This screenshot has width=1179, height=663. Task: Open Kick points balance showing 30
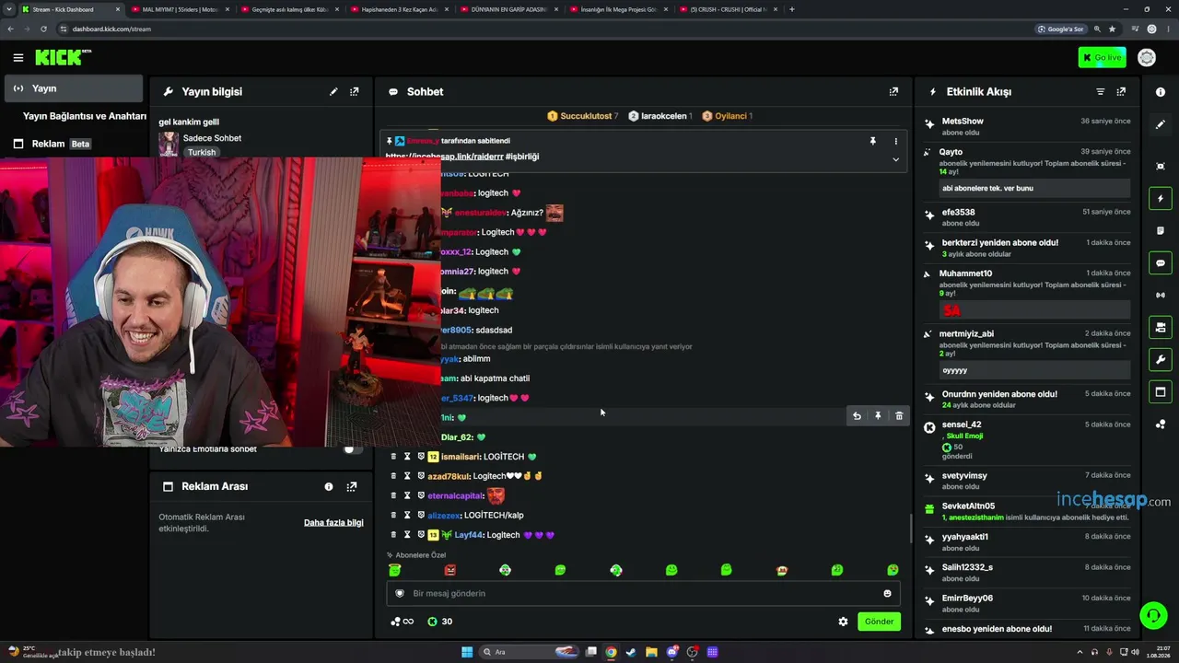[x=439, y=622]
